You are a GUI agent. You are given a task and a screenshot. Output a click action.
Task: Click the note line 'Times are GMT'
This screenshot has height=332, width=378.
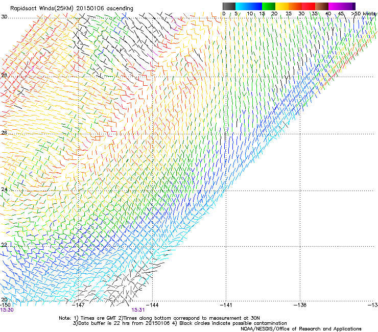click(x=99, y=318)
